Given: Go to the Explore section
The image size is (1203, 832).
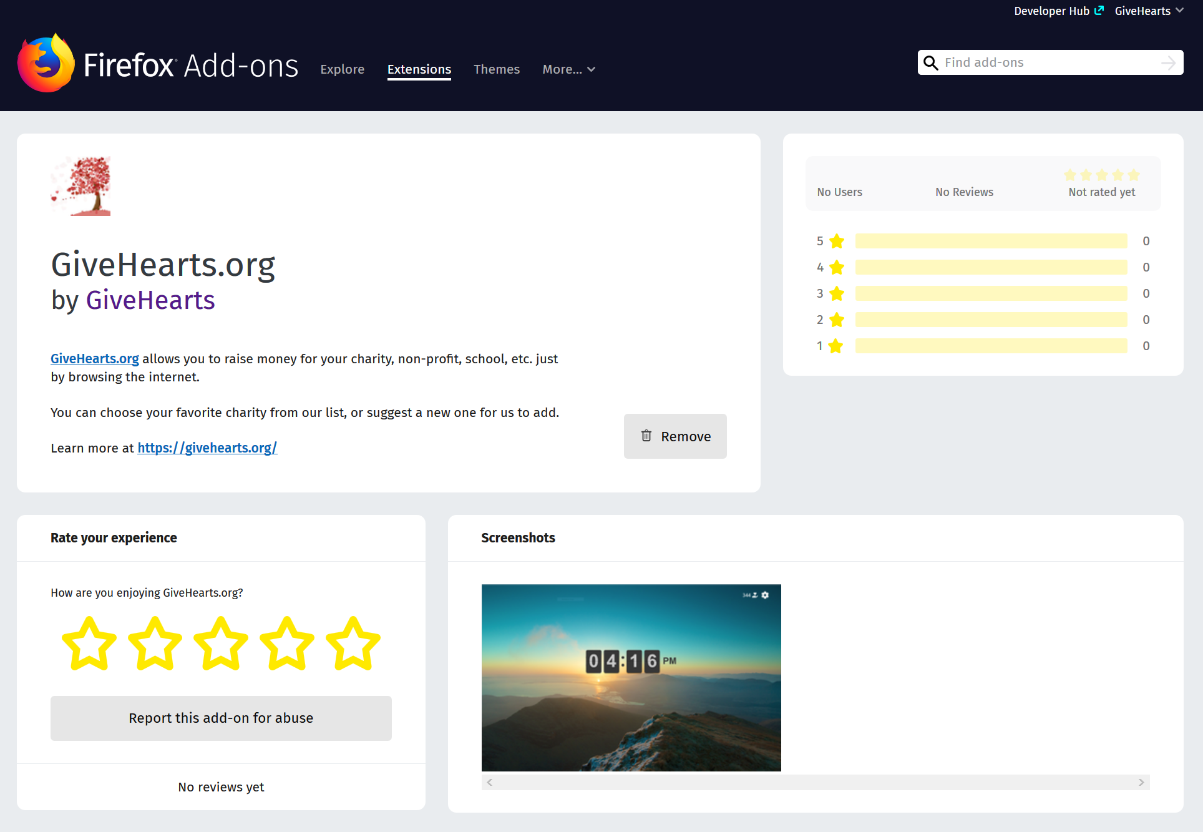Looking at the screenshot, I should [342, 69].
